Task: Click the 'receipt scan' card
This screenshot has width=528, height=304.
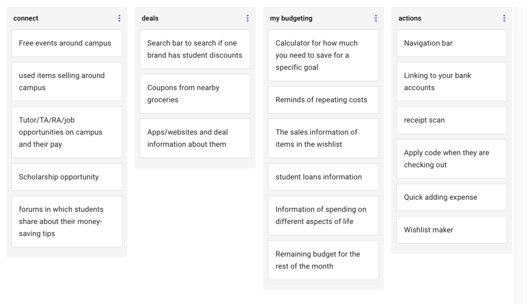Action: [x=452, y=120]
